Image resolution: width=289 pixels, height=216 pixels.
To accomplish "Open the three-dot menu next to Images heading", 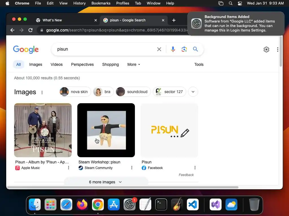I will coord(42,92).
